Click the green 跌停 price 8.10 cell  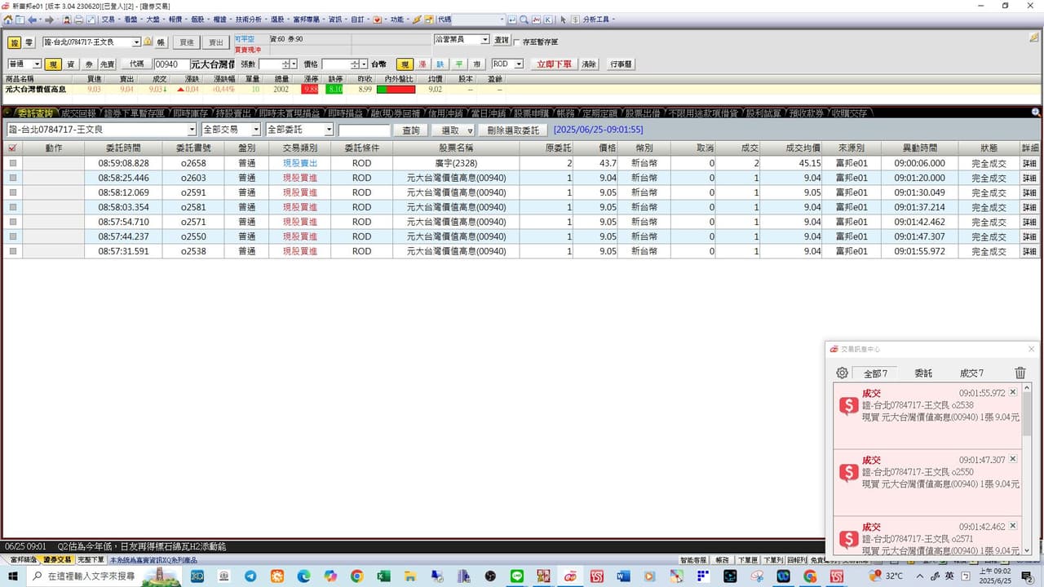pyautogui.click(x=334, y=90)
